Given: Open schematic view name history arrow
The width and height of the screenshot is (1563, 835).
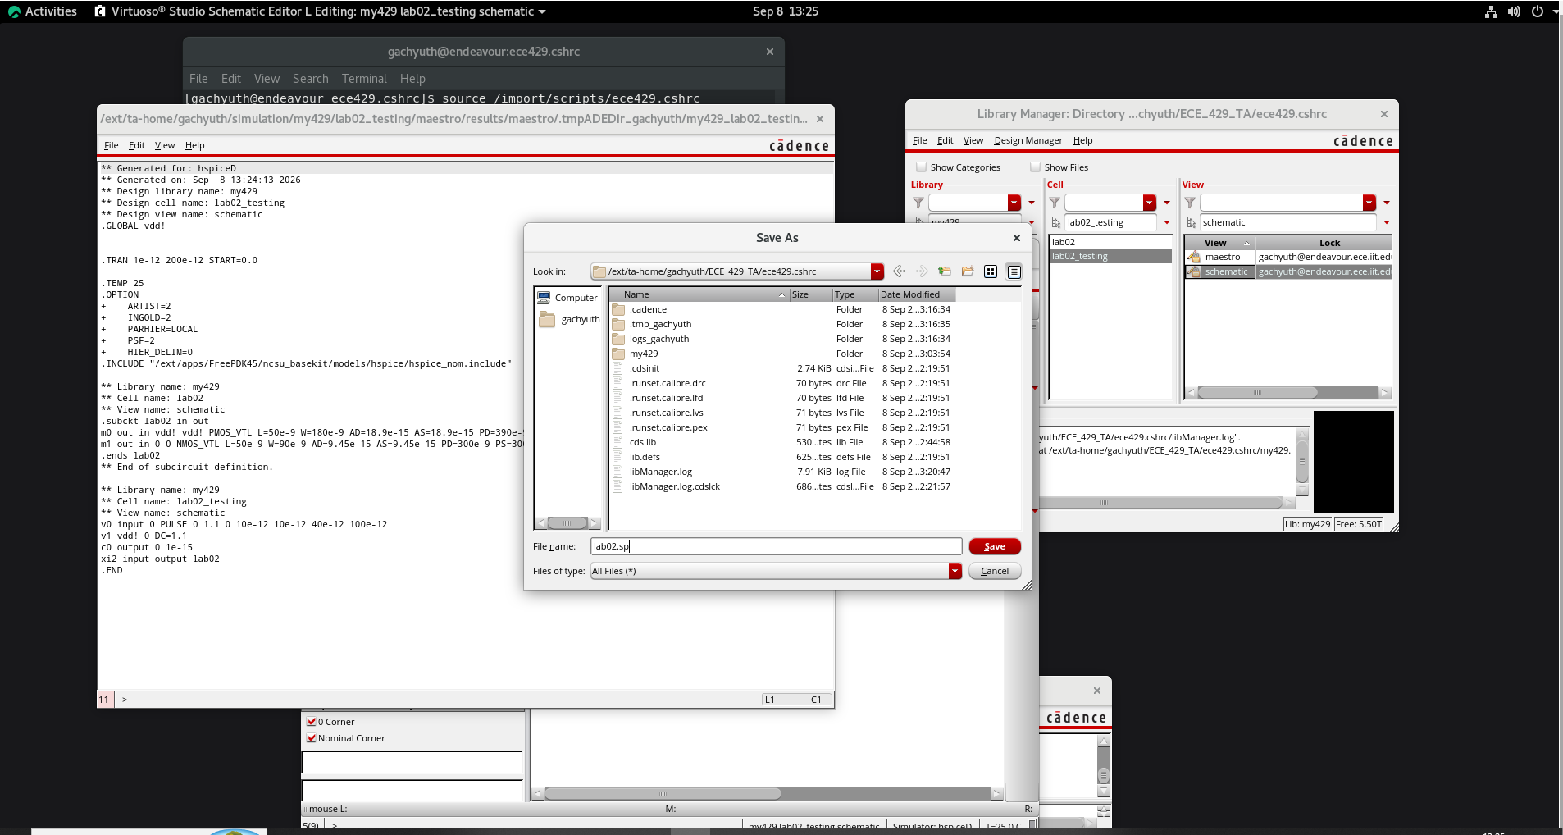Looking at the screenshot, I should click(x=1387, y=222).
